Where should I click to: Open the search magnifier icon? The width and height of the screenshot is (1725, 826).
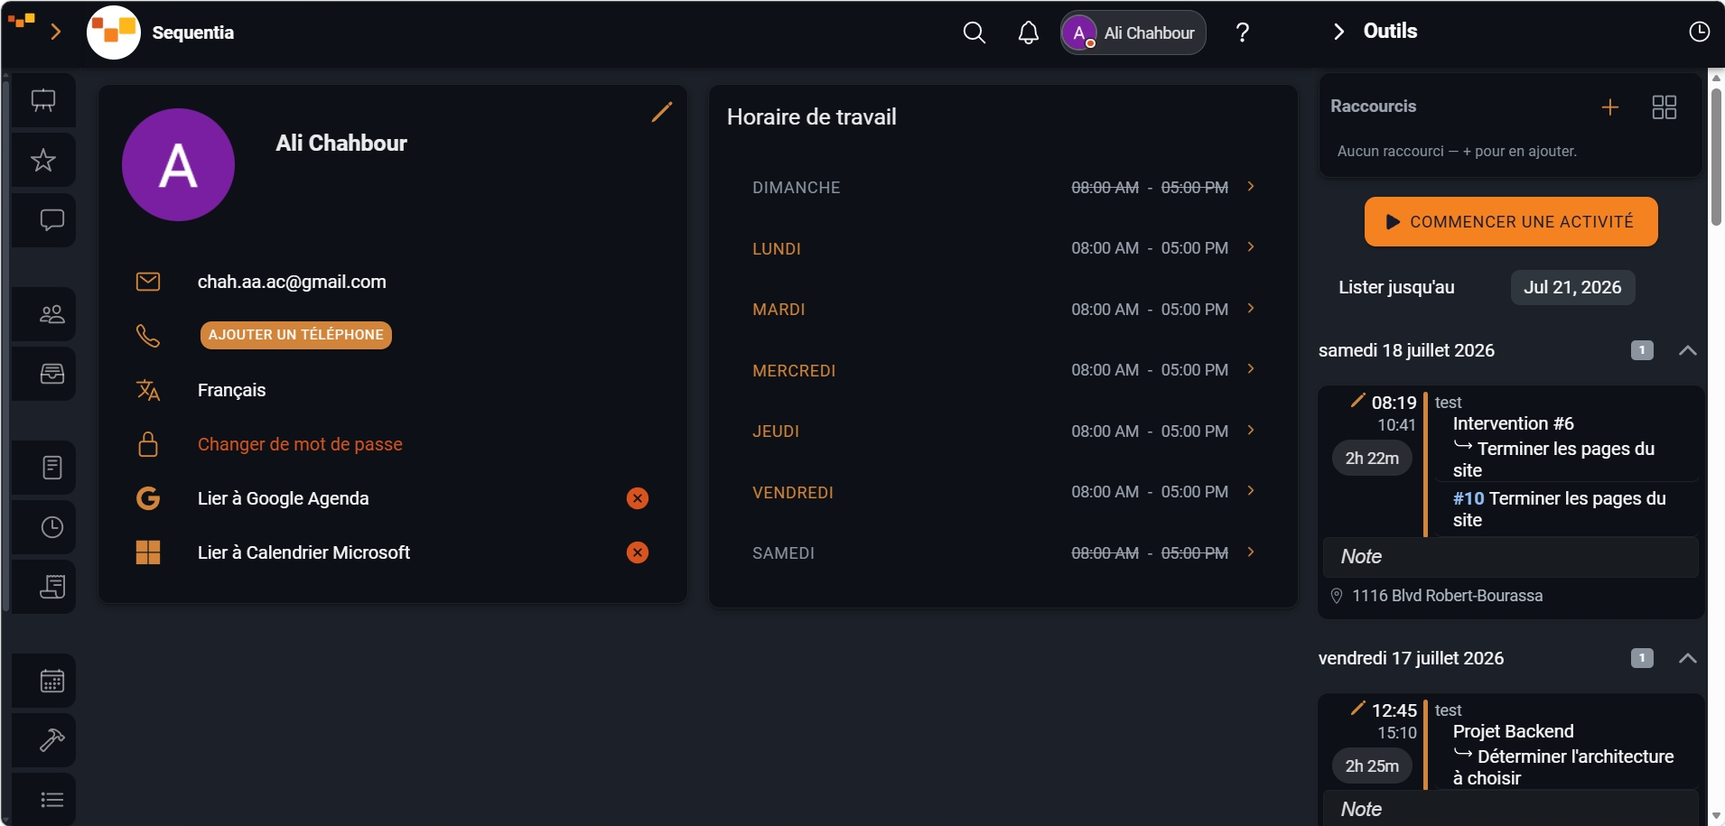(x=974, y=33)
